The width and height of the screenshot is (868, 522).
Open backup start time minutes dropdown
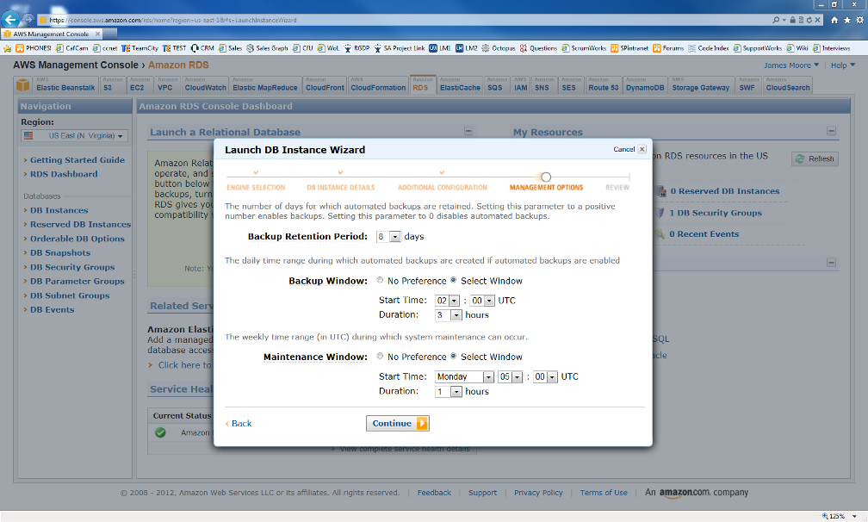pos(482,301)
